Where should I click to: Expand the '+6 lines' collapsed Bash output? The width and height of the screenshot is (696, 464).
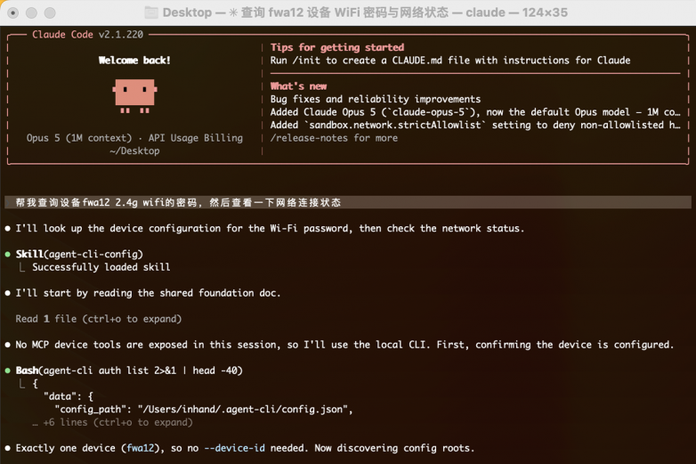click(112, 422)
